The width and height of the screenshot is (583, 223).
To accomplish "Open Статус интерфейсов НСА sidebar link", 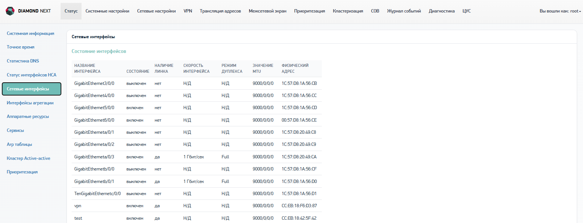I will click(x=32, y=75).
